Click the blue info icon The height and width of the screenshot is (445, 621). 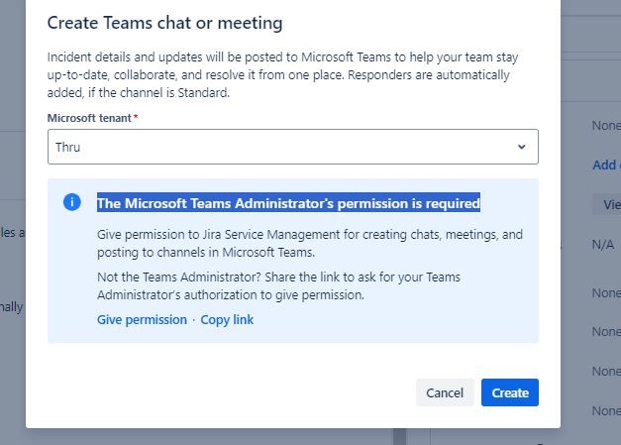[x=72, y=202]
